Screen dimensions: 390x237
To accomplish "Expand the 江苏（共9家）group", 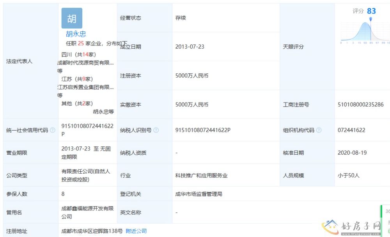I will tap(77, 79).
